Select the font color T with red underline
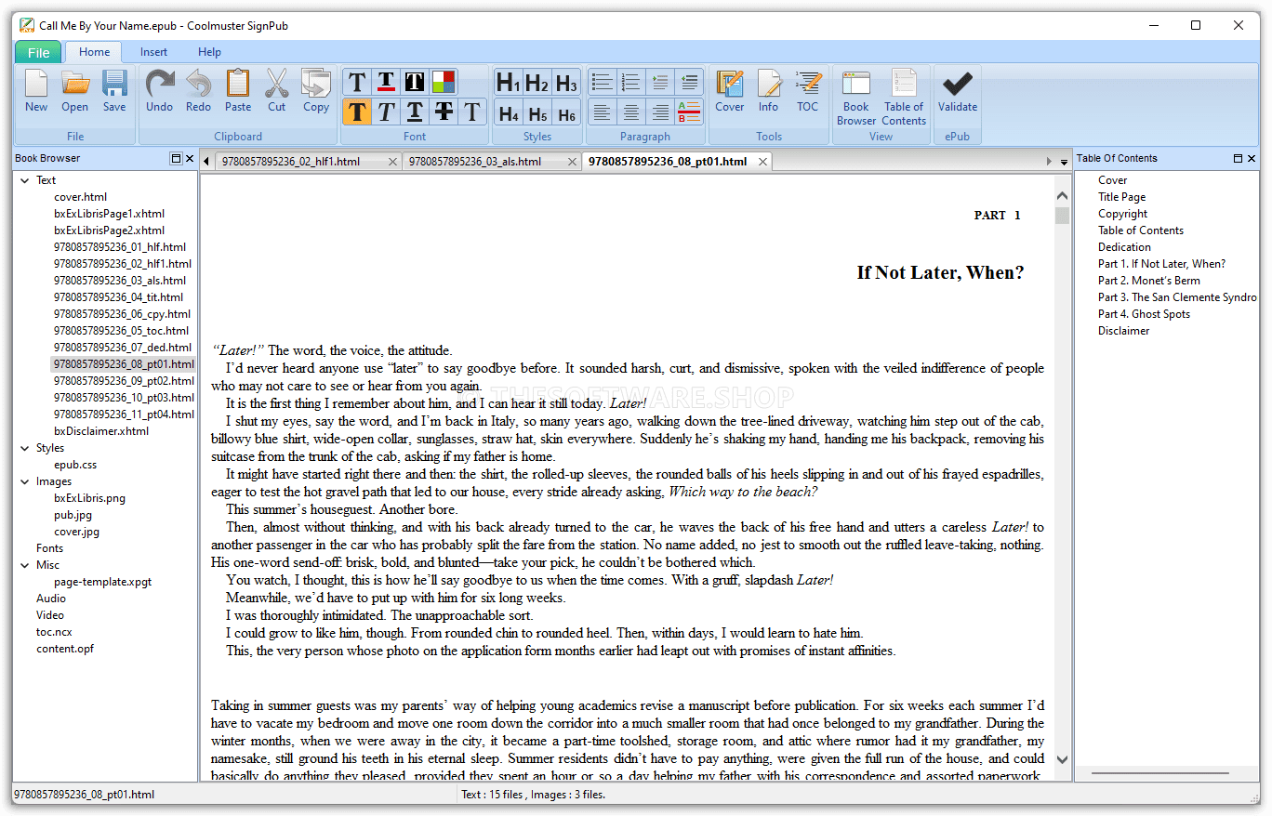Screen dimensions: 1272x816 point(386,82)
